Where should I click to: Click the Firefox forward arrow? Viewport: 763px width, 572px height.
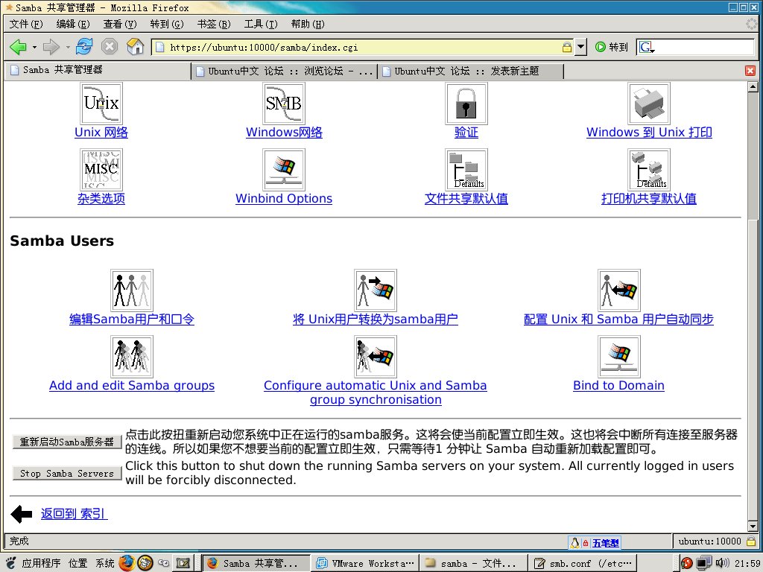[51, 47]
